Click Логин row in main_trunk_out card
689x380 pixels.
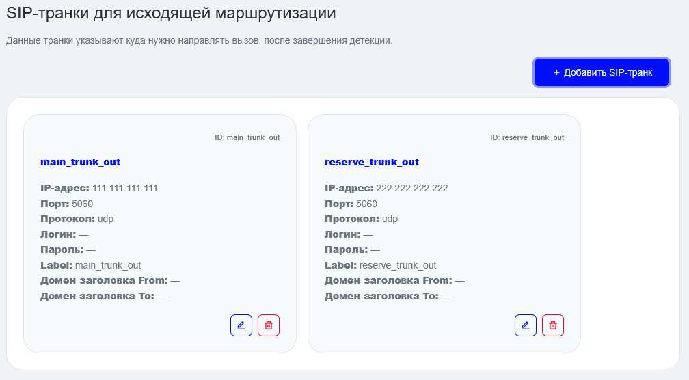click(x=64, y=234)
